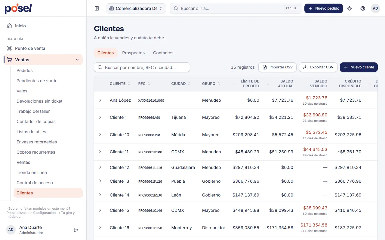Expand the Cliente 11 row

coord(100,152)
